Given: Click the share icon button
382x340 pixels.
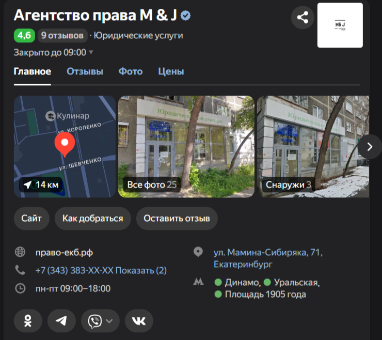Looking at the screenshot, I should click(x=303, y=18).
